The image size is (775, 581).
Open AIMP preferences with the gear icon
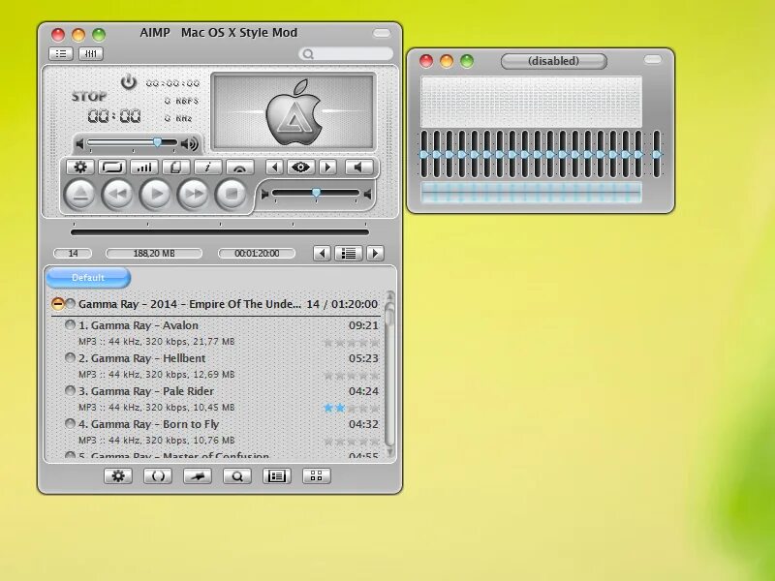[79, 167]
